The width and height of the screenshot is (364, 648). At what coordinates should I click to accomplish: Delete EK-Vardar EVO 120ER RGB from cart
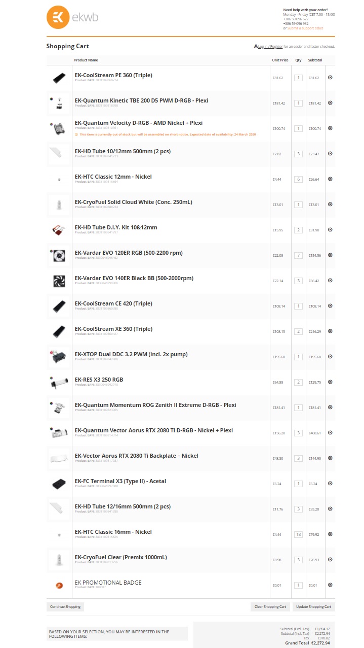pyautogui.click(x=330, y=255)
